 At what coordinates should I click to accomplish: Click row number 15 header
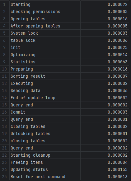coord(4,105)
